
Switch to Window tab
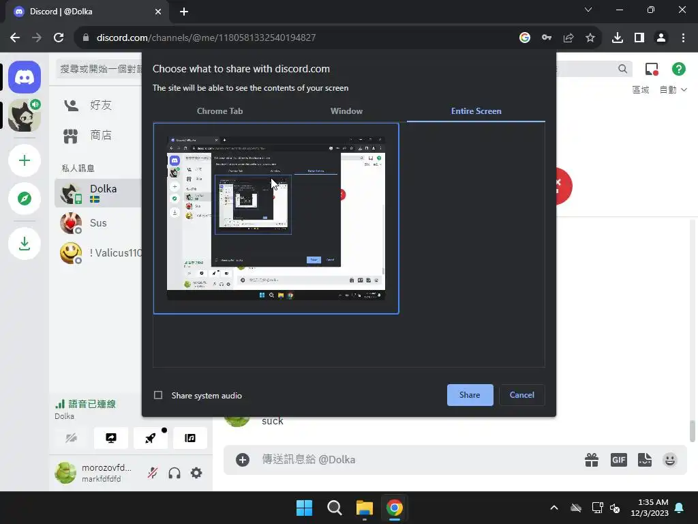pos(346,111)
